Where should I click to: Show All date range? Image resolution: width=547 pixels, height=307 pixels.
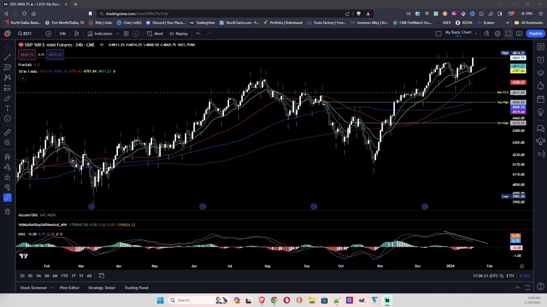pos(89,276)
